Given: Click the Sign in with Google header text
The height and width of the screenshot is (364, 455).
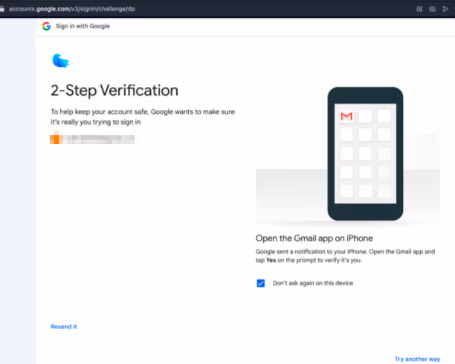Looking at the screenshot, I should coord(83,26).
